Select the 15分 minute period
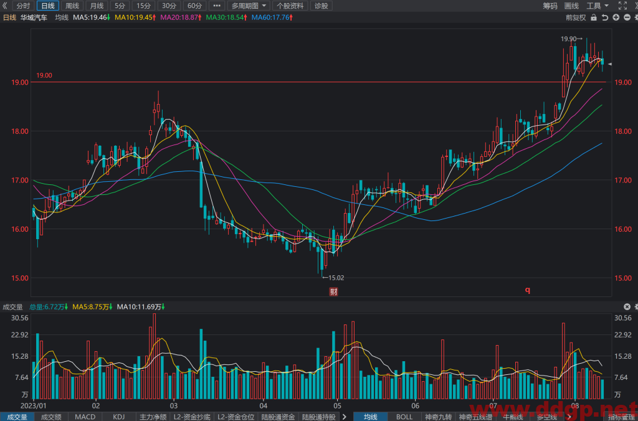Screen dimensions: 638x421 [x=144, y=6]
